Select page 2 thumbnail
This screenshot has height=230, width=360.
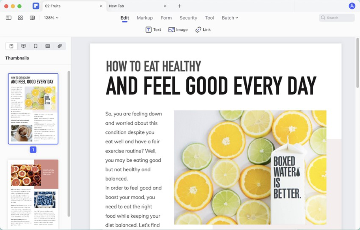click(x=33, y=193)
